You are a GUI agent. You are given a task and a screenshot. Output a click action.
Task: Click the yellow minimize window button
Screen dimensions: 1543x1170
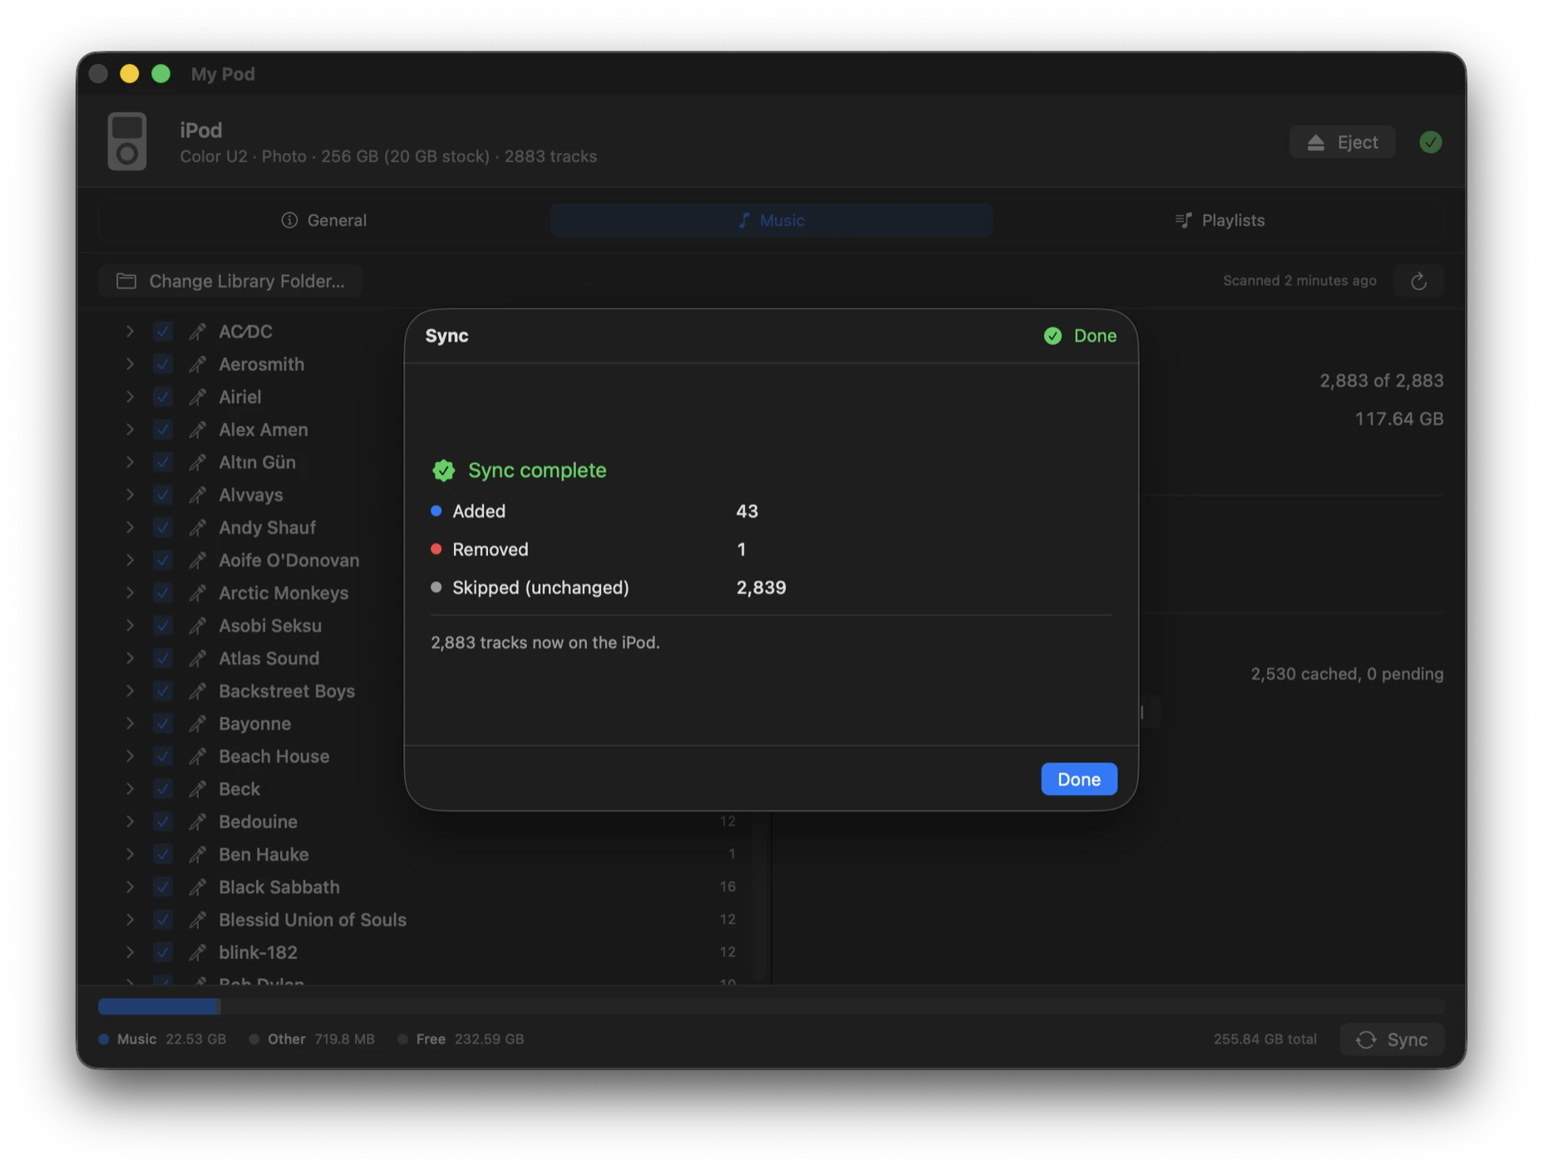click(x=130, y=74)
